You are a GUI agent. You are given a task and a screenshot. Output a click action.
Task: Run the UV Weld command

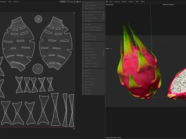(x=93, y=21)
